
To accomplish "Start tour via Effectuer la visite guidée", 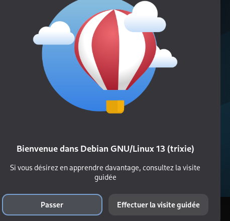I will tap(158, 204).
